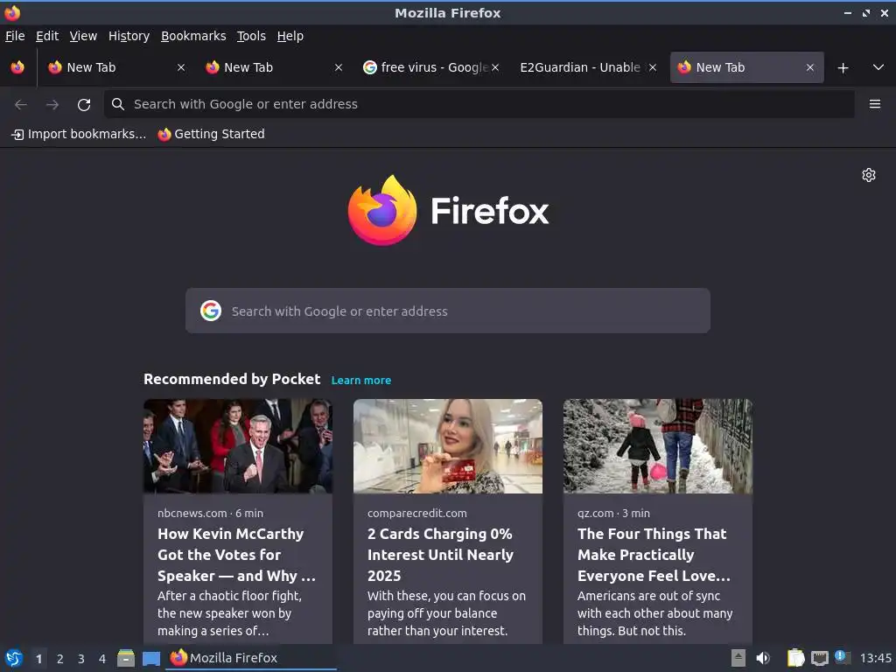Open the file manager taskbar icon
The width and height of the screenshot is (896, 672).
click(126, 658)
